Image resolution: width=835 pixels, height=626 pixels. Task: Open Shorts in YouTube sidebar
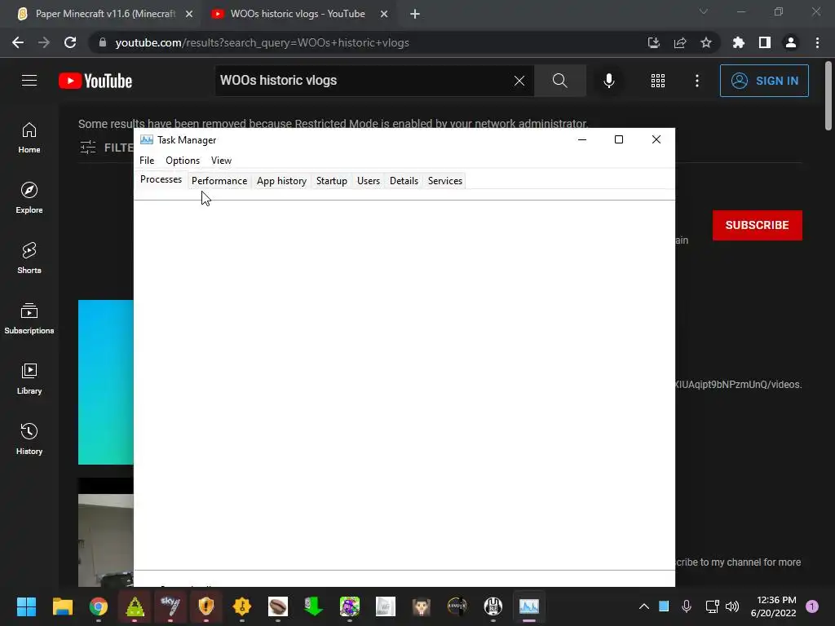tap(29, 258)
